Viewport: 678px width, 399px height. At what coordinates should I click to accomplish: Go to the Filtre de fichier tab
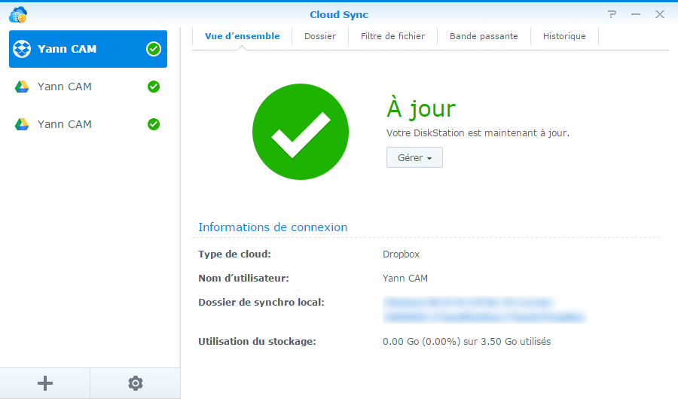(x=392, y=36)
